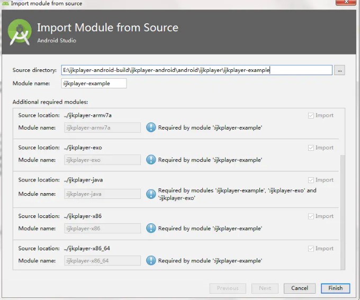Viewport: 360px width, 300px height.
Task: Open the source directory browse (...) button
Action: (339, 70)
